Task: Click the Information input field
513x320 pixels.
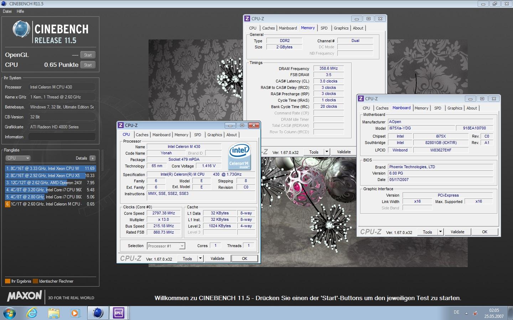Action: 62,137
